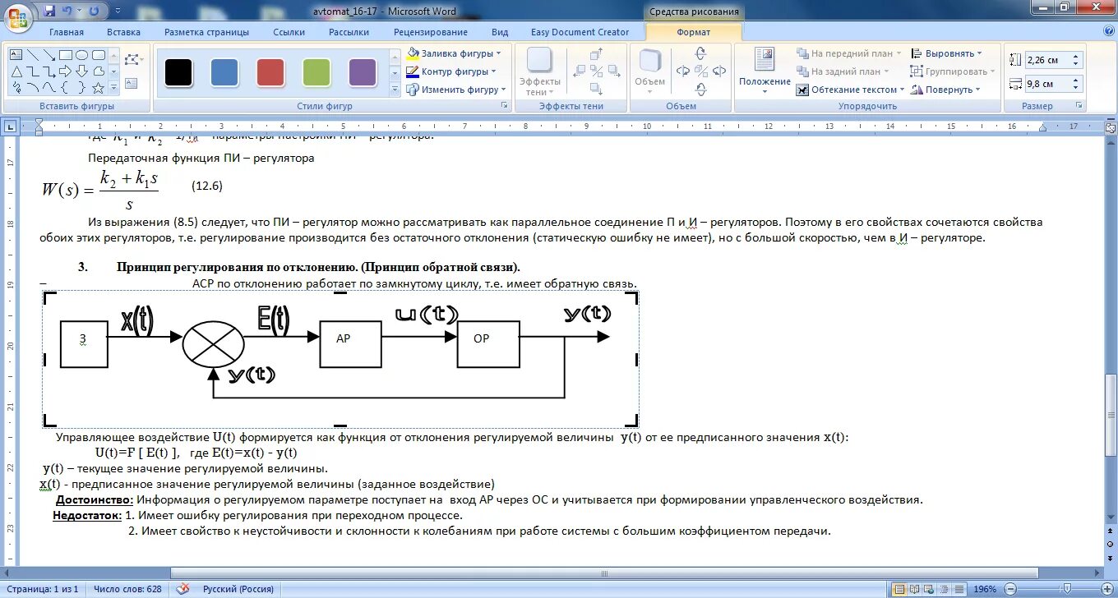
Task: Apply the red shape style
Action: click(270, 72)
